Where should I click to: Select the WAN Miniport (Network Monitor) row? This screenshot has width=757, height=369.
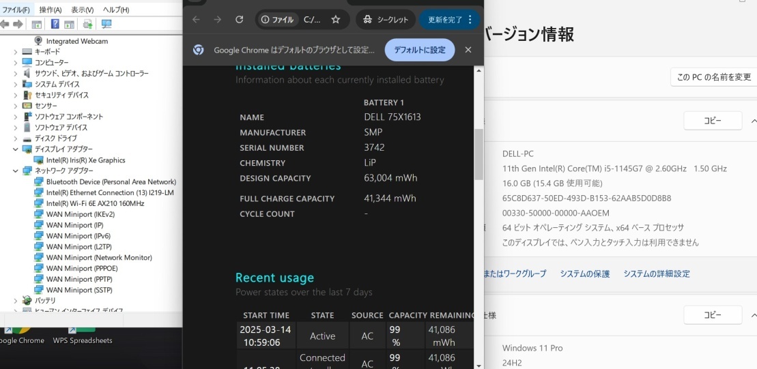pyautogui.click(x=99, y=258)
